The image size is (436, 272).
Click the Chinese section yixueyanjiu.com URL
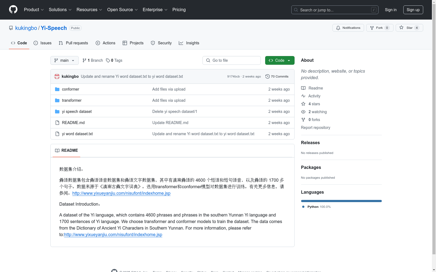[121, 193]
